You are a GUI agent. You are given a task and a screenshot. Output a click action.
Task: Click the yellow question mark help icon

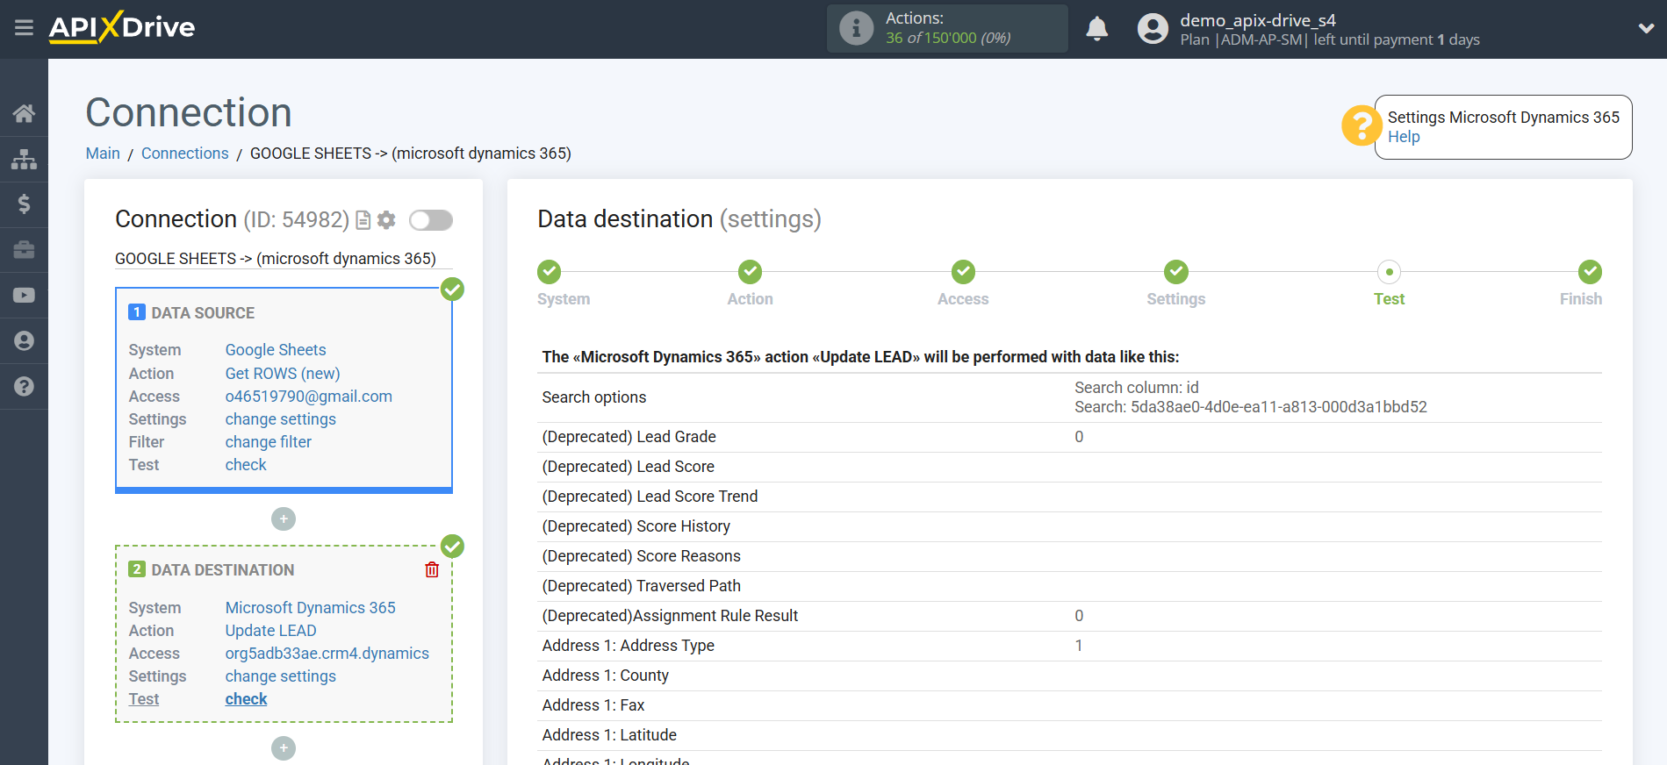1361,125
